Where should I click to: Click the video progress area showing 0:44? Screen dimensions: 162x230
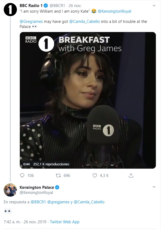pyautogui.click(x=24, y=164)
